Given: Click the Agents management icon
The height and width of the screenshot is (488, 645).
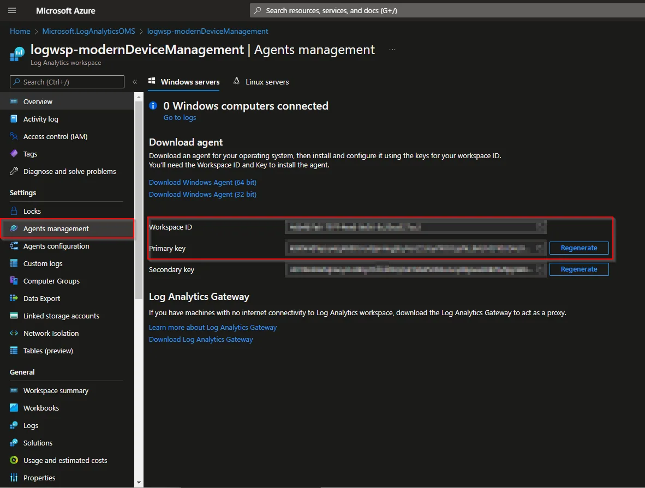Looking at the screenshot, I should [14, 228].
